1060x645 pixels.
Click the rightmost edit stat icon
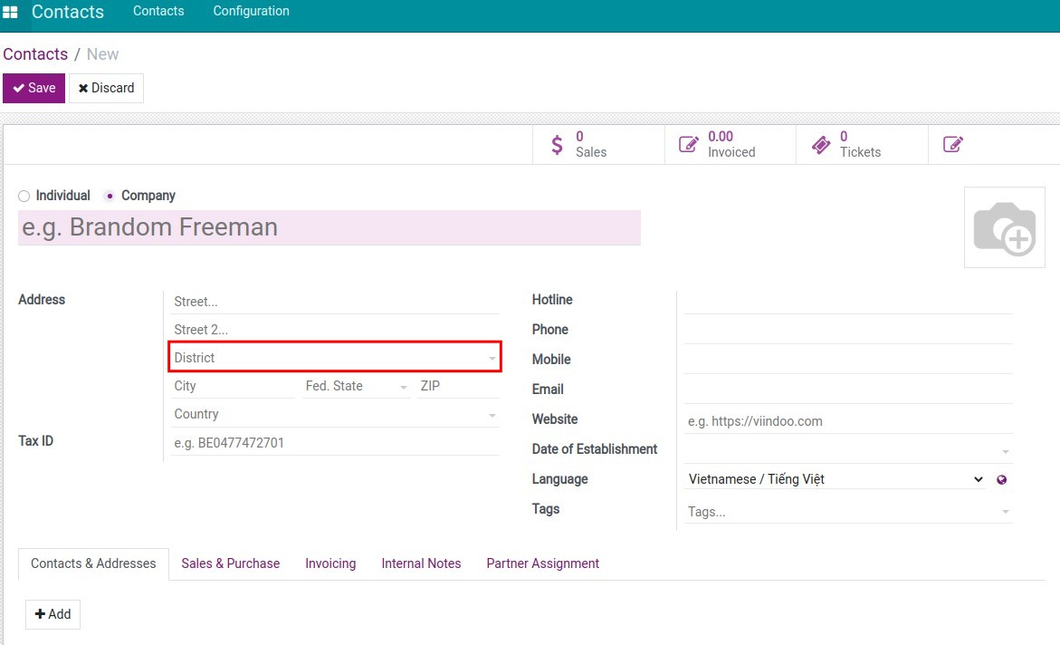click(952, 145)
